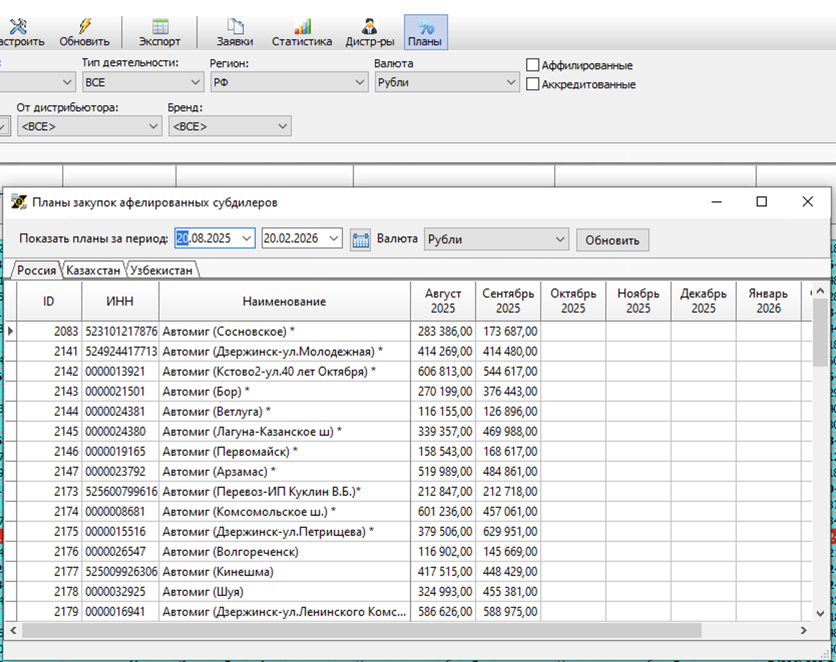Click the horizontal scrollbar left arrow
Screen dimensions: 836x662
tap(13, 630)
